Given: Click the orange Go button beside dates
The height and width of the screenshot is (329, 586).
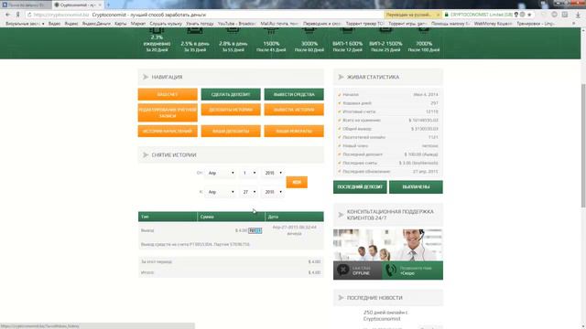Looking at the screenshot, I should (x=297, y=182).
